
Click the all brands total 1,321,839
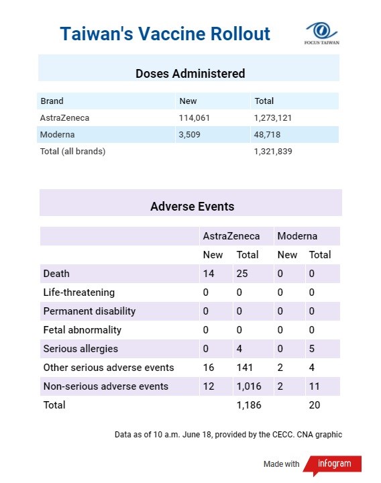(x=273, y=151)
